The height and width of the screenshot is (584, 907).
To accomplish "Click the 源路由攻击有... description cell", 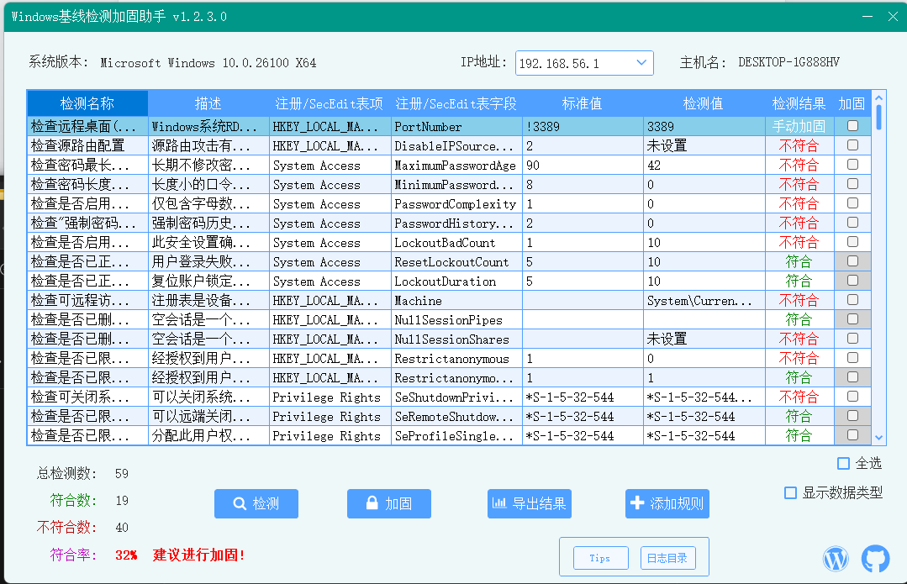I will pos(208,145).
